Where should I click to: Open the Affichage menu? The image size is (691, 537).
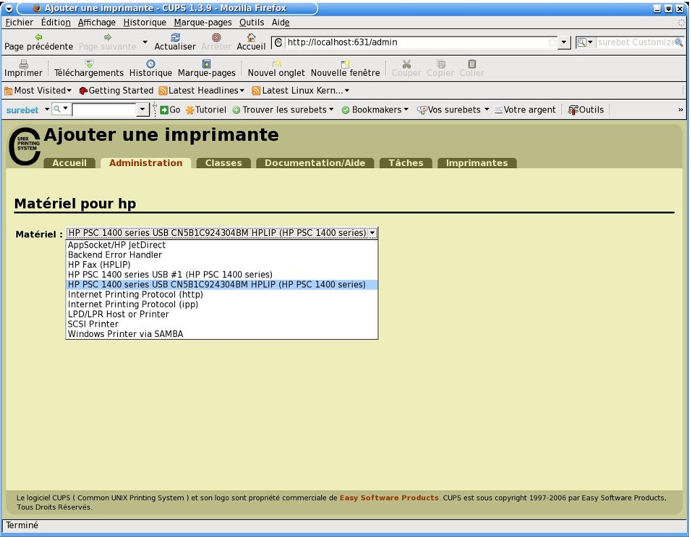96,22
